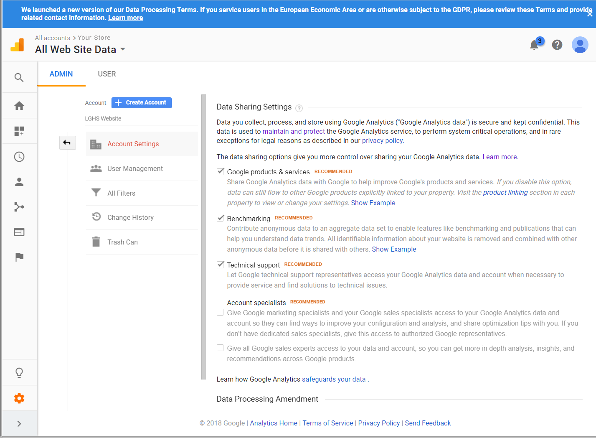Image resolution: width=596 pixels, height=438 pixels.
Task: Uncheck the Technical support checkbox
Action: (x=220, y=265)
